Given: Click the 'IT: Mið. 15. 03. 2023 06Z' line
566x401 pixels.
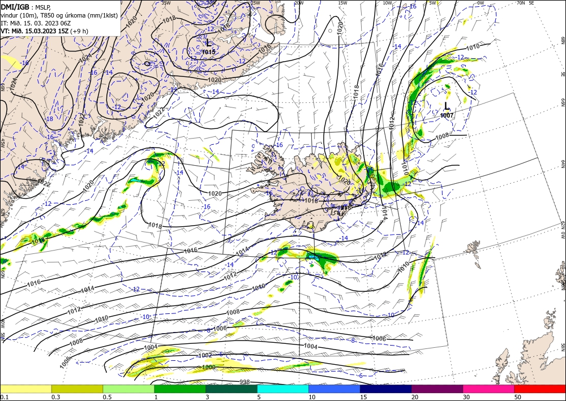Looking at the screenshot, I should click(x=37, y=23).
